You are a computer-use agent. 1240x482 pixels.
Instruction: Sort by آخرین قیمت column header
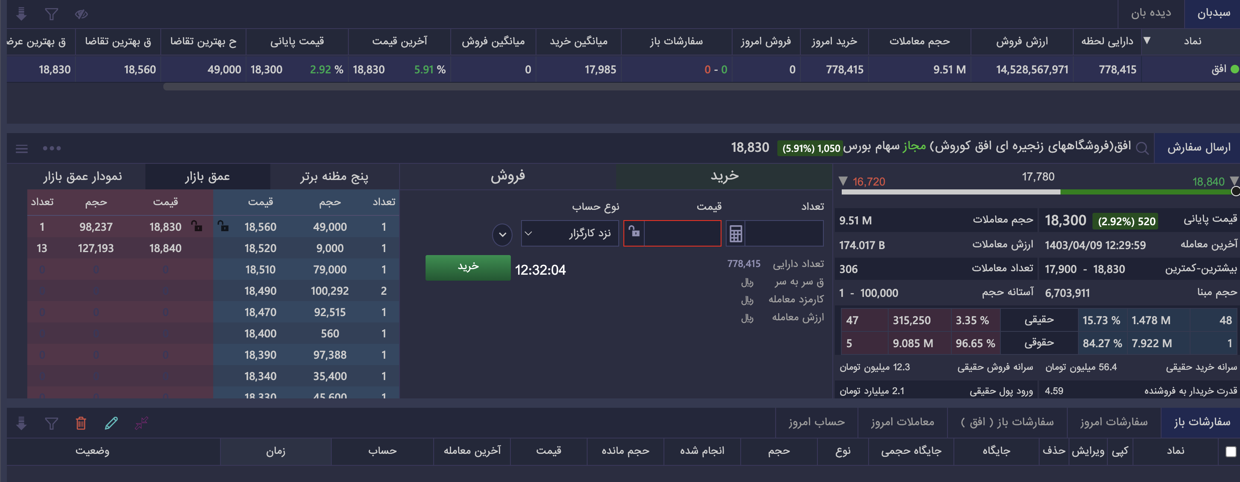(x=400, y=41)
